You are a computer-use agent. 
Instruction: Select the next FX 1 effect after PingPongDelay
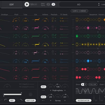point(65,90)
